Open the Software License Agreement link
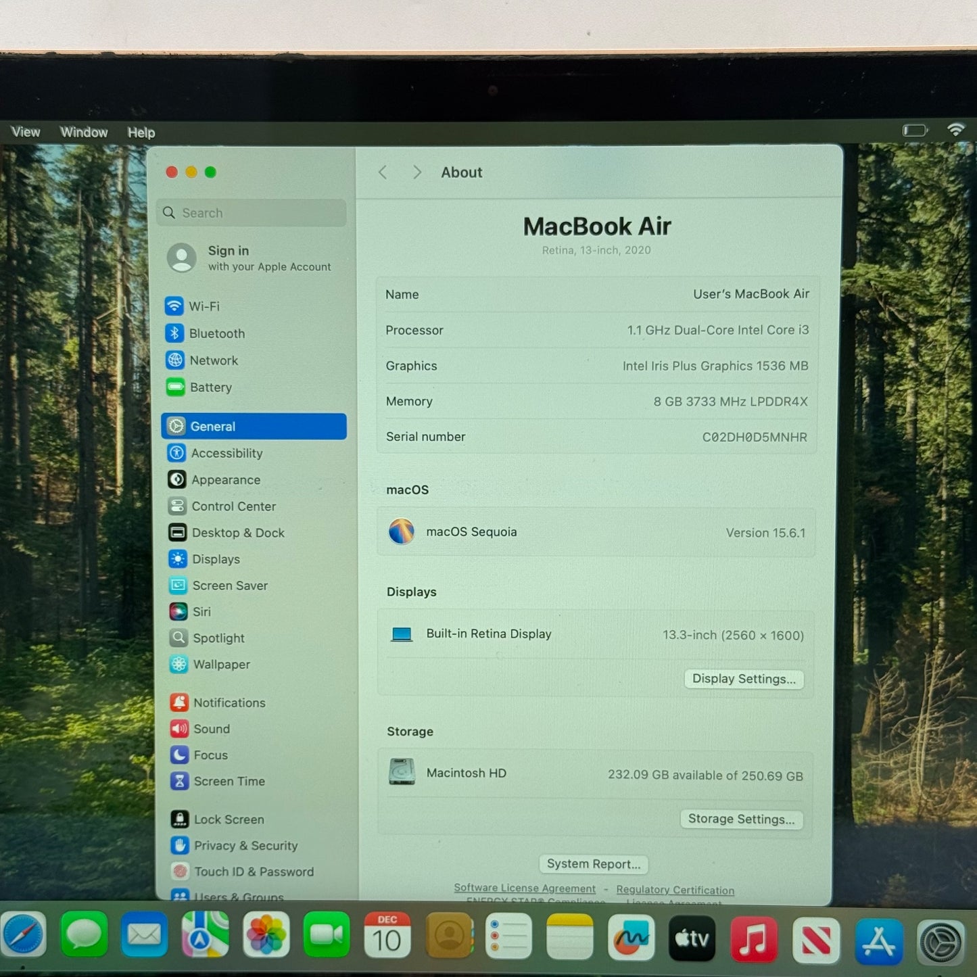Viewport: 977px width, 977px height. point(524,888)
